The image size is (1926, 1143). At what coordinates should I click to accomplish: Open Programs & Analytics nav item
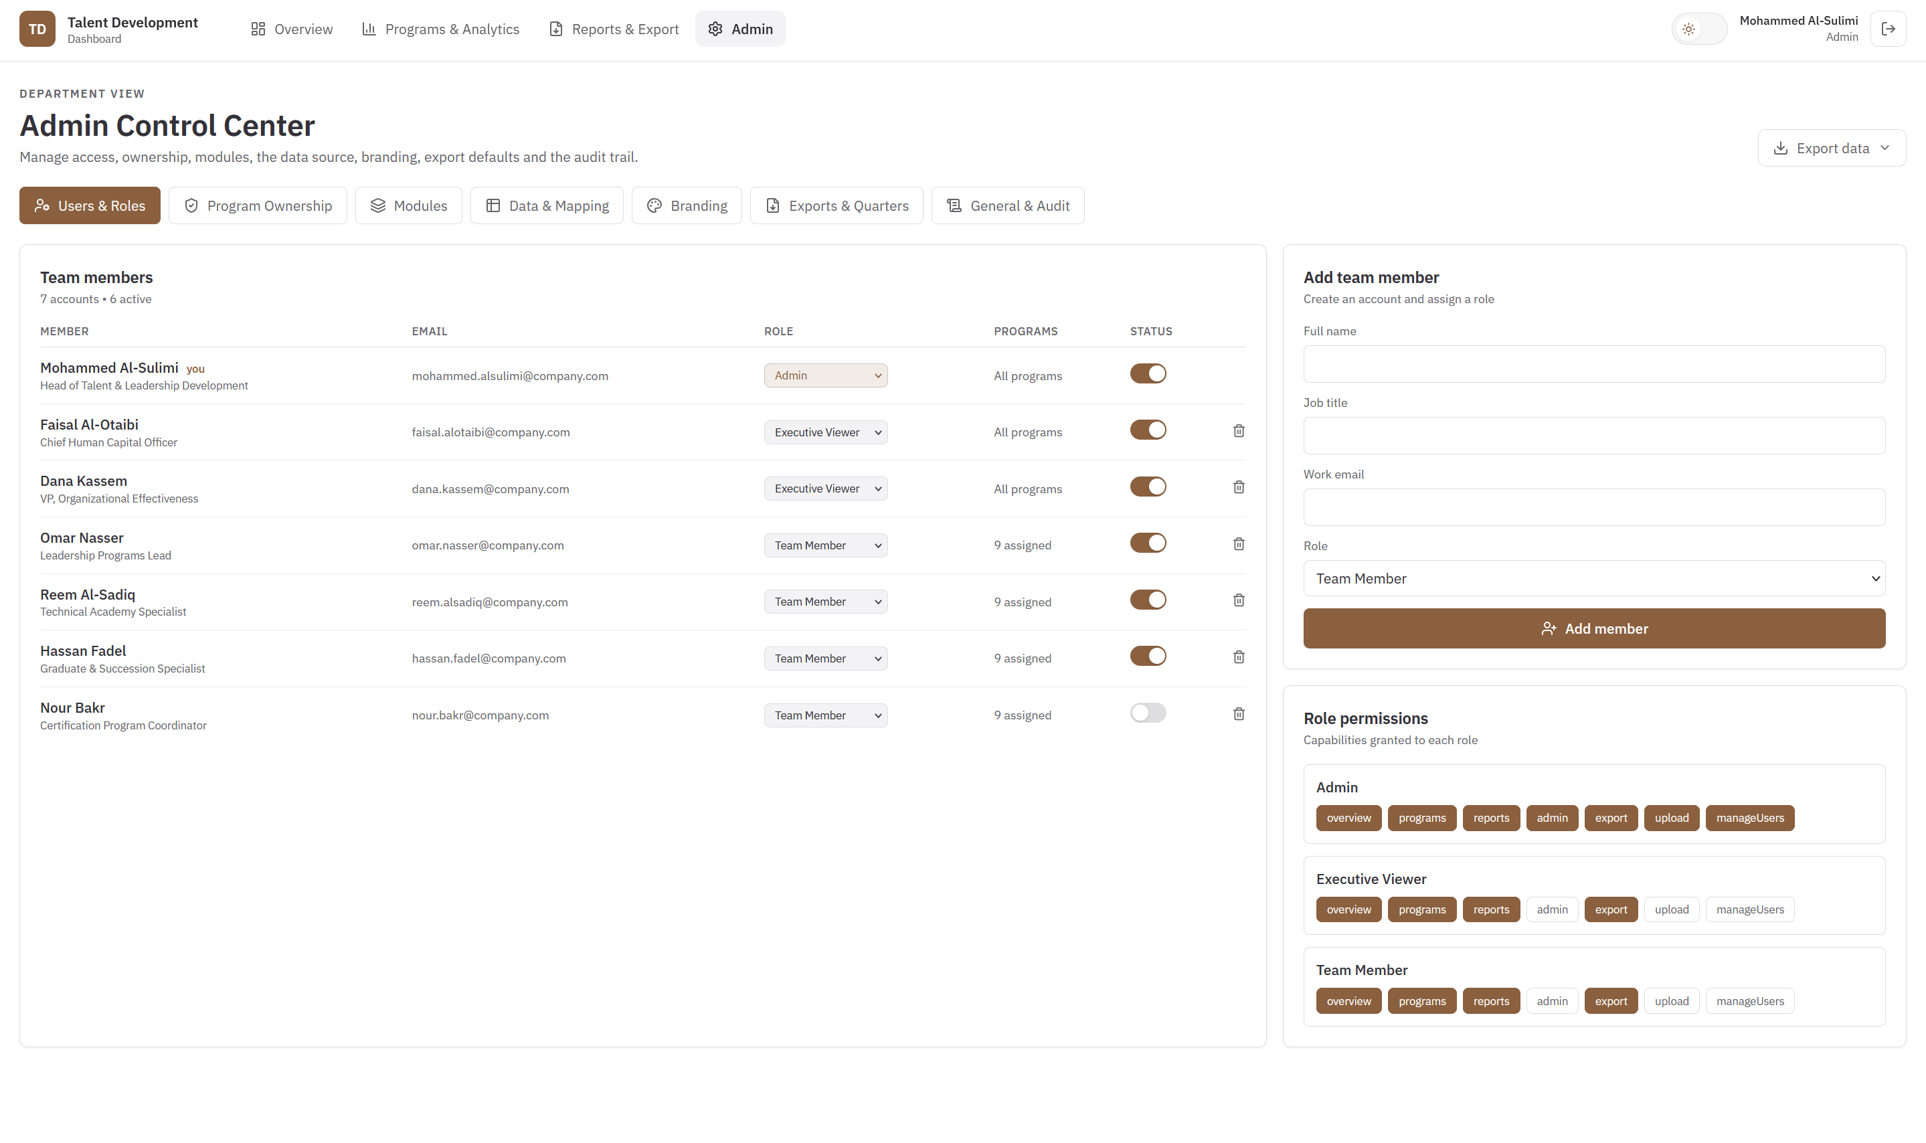440,29
